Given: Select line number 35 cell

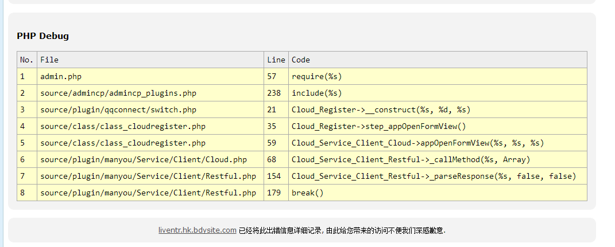Looking at the screenshot, I should [276, 126].
